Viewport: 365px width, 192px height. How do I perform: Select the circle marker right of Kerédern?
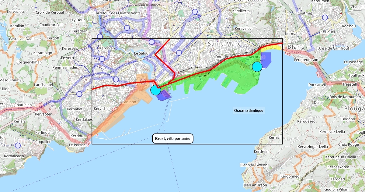tap(100, 37)
